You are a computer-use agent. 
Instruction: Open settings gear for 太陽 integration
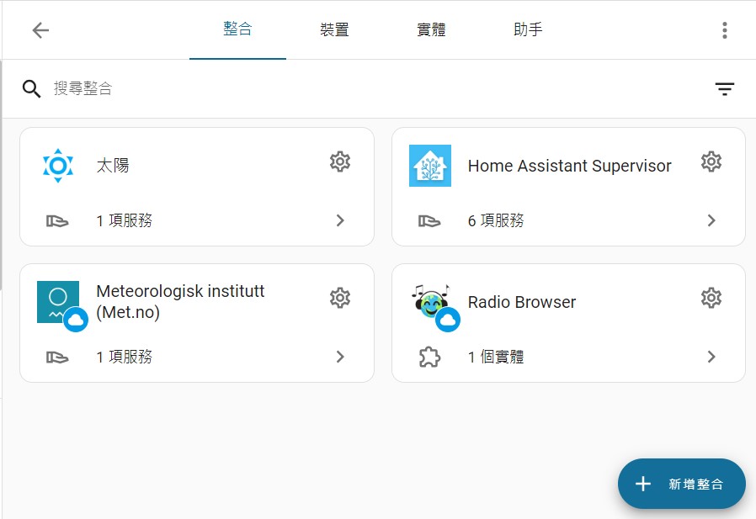[x=339, y=162]
